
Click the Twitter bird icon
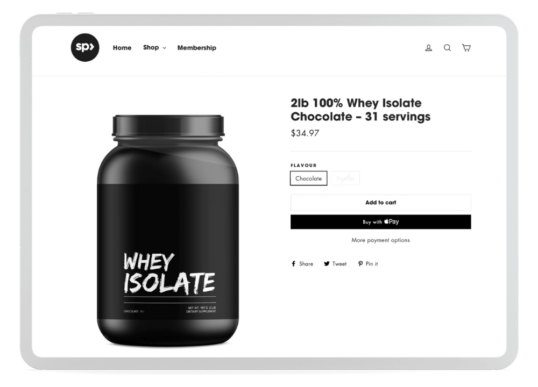[327, 264]
